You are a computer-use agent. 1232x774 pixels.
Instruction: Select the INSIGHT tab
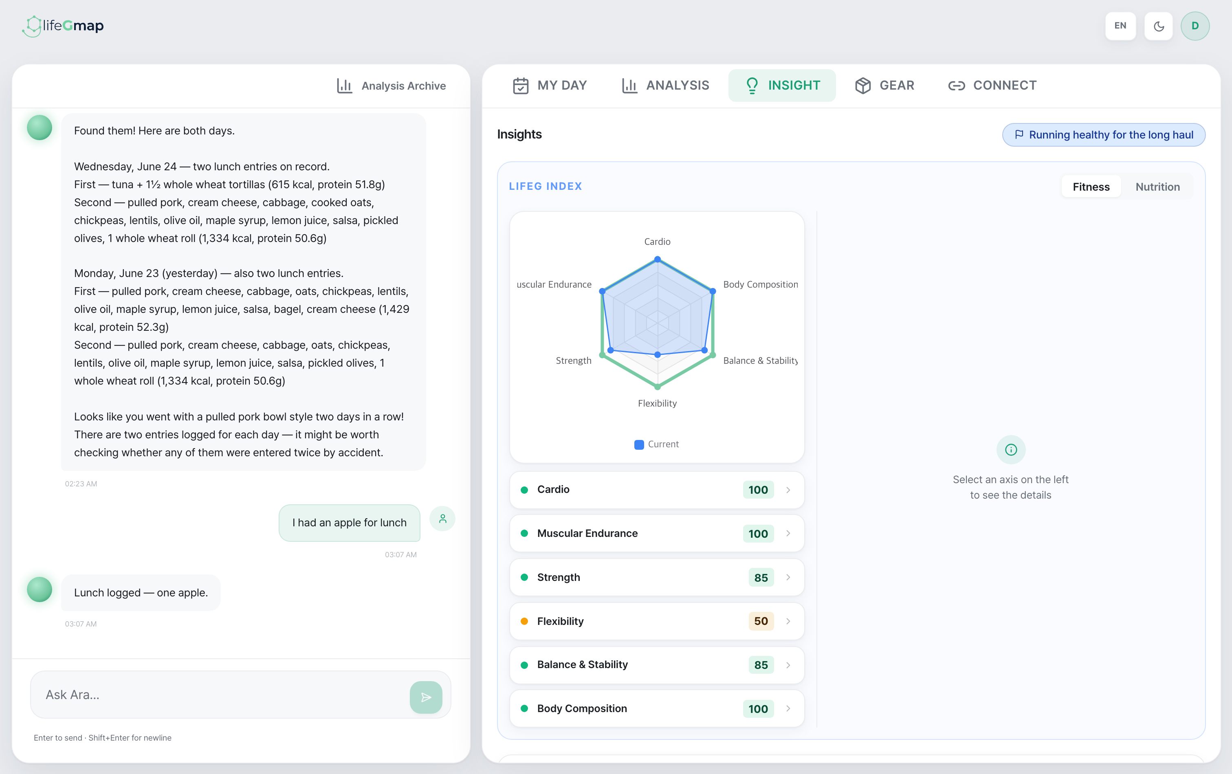[x=782, y=86]
